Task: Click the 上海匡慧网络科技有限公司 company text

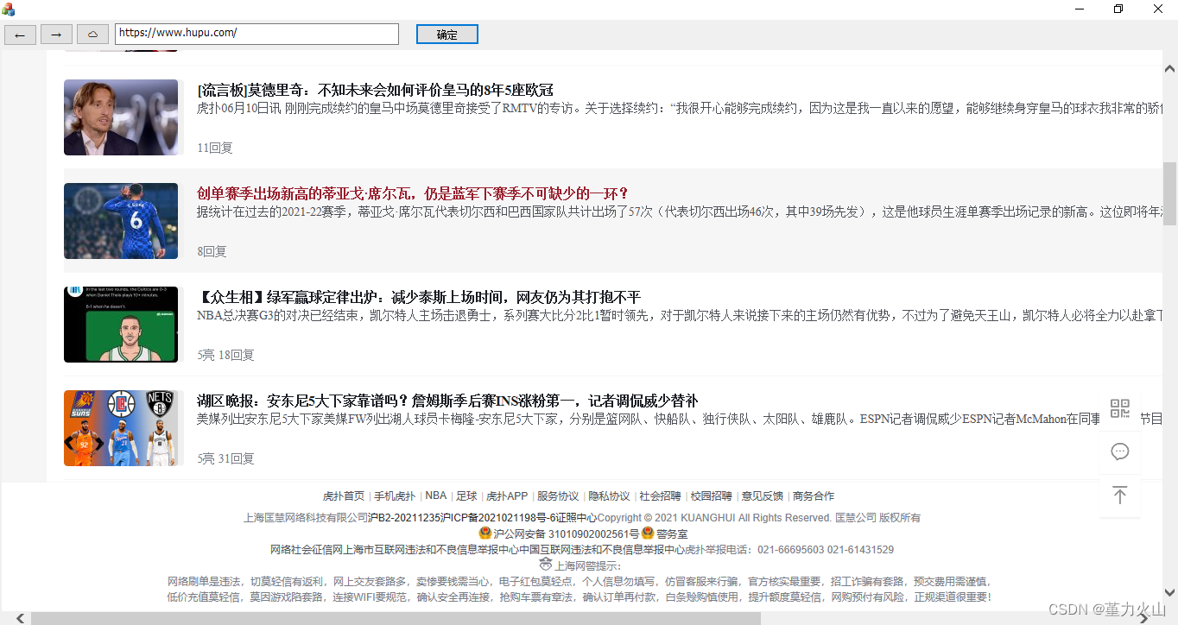Action: coord(306,518)
